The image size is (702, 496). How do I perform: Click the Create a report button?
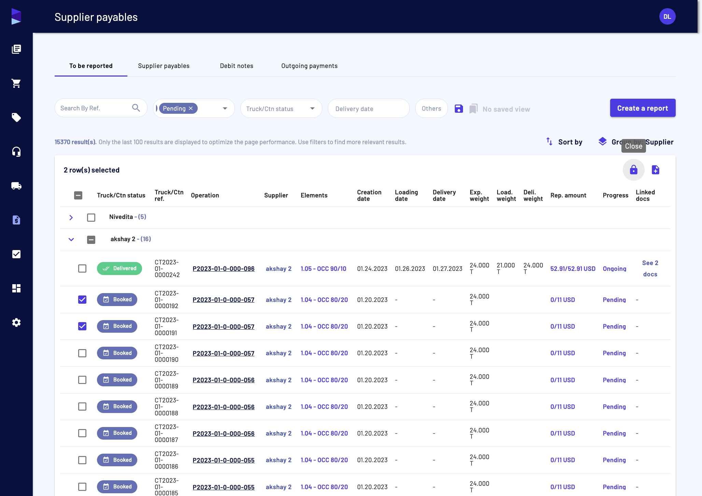(x=643, y=108)
